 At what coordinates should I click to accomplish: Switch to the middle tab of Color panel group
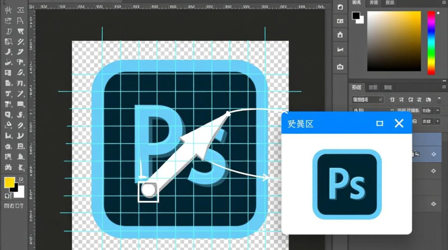374,3
